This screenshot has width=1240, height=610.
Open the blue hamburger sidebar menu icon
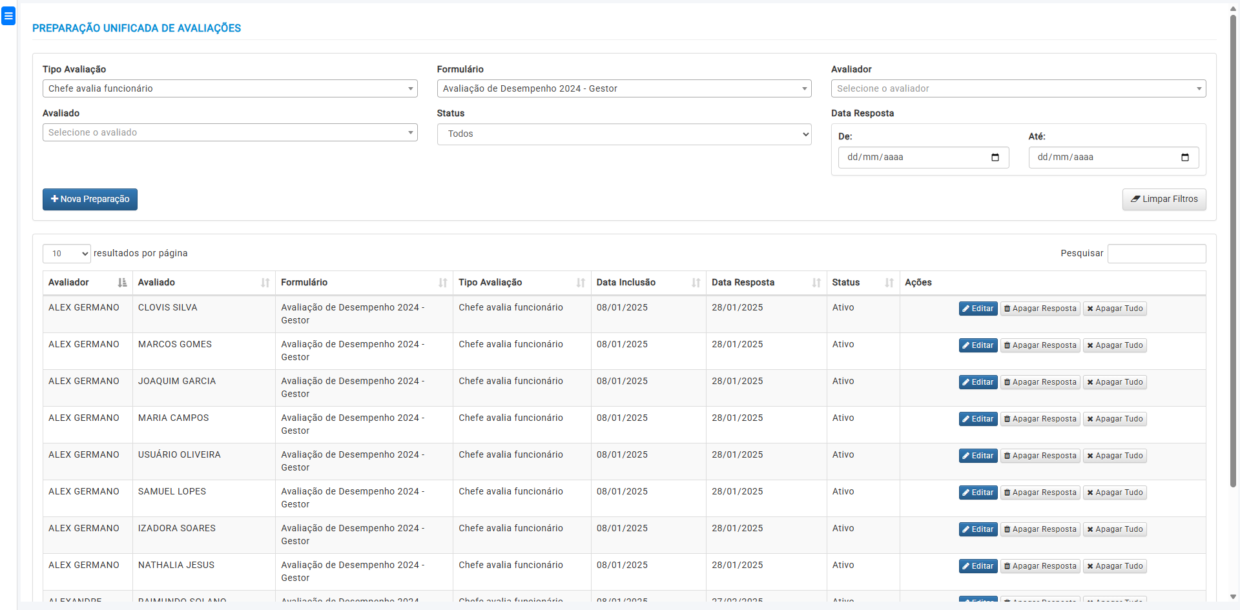[8, 16]
